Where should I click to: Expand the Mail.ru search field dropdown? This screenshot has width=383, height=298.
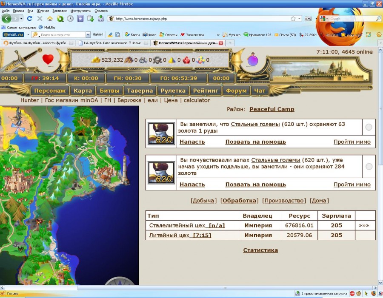(88, 35)
